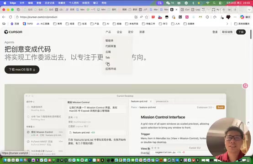Close the active Cursor browser tab
253x164 pixels.
coord(176,10)
